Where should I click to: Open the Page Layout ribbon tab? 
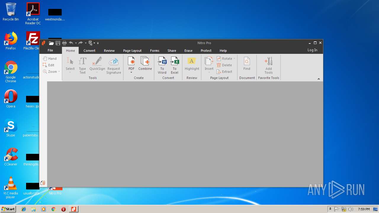tap(132, 51)
